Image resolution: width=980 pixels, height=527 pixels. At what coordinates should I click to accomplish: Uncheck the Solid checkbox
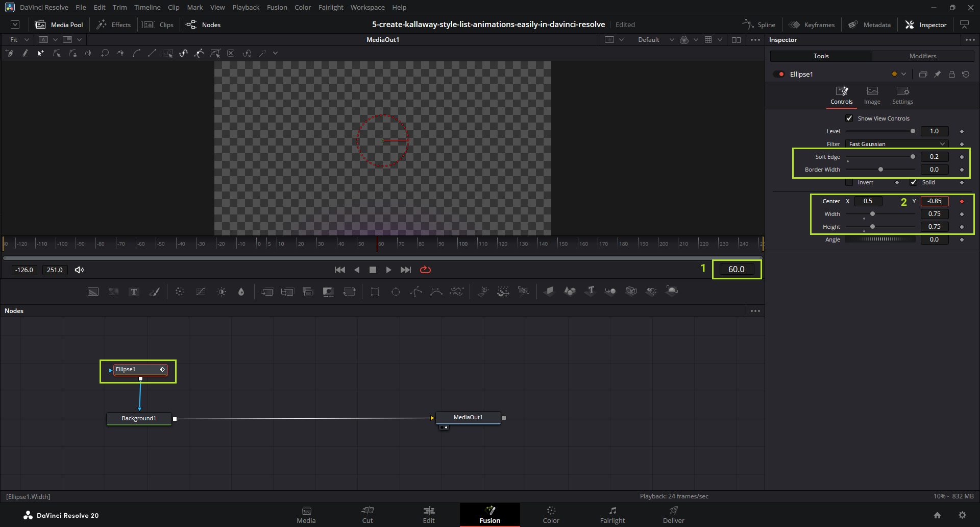click(914, 182)
